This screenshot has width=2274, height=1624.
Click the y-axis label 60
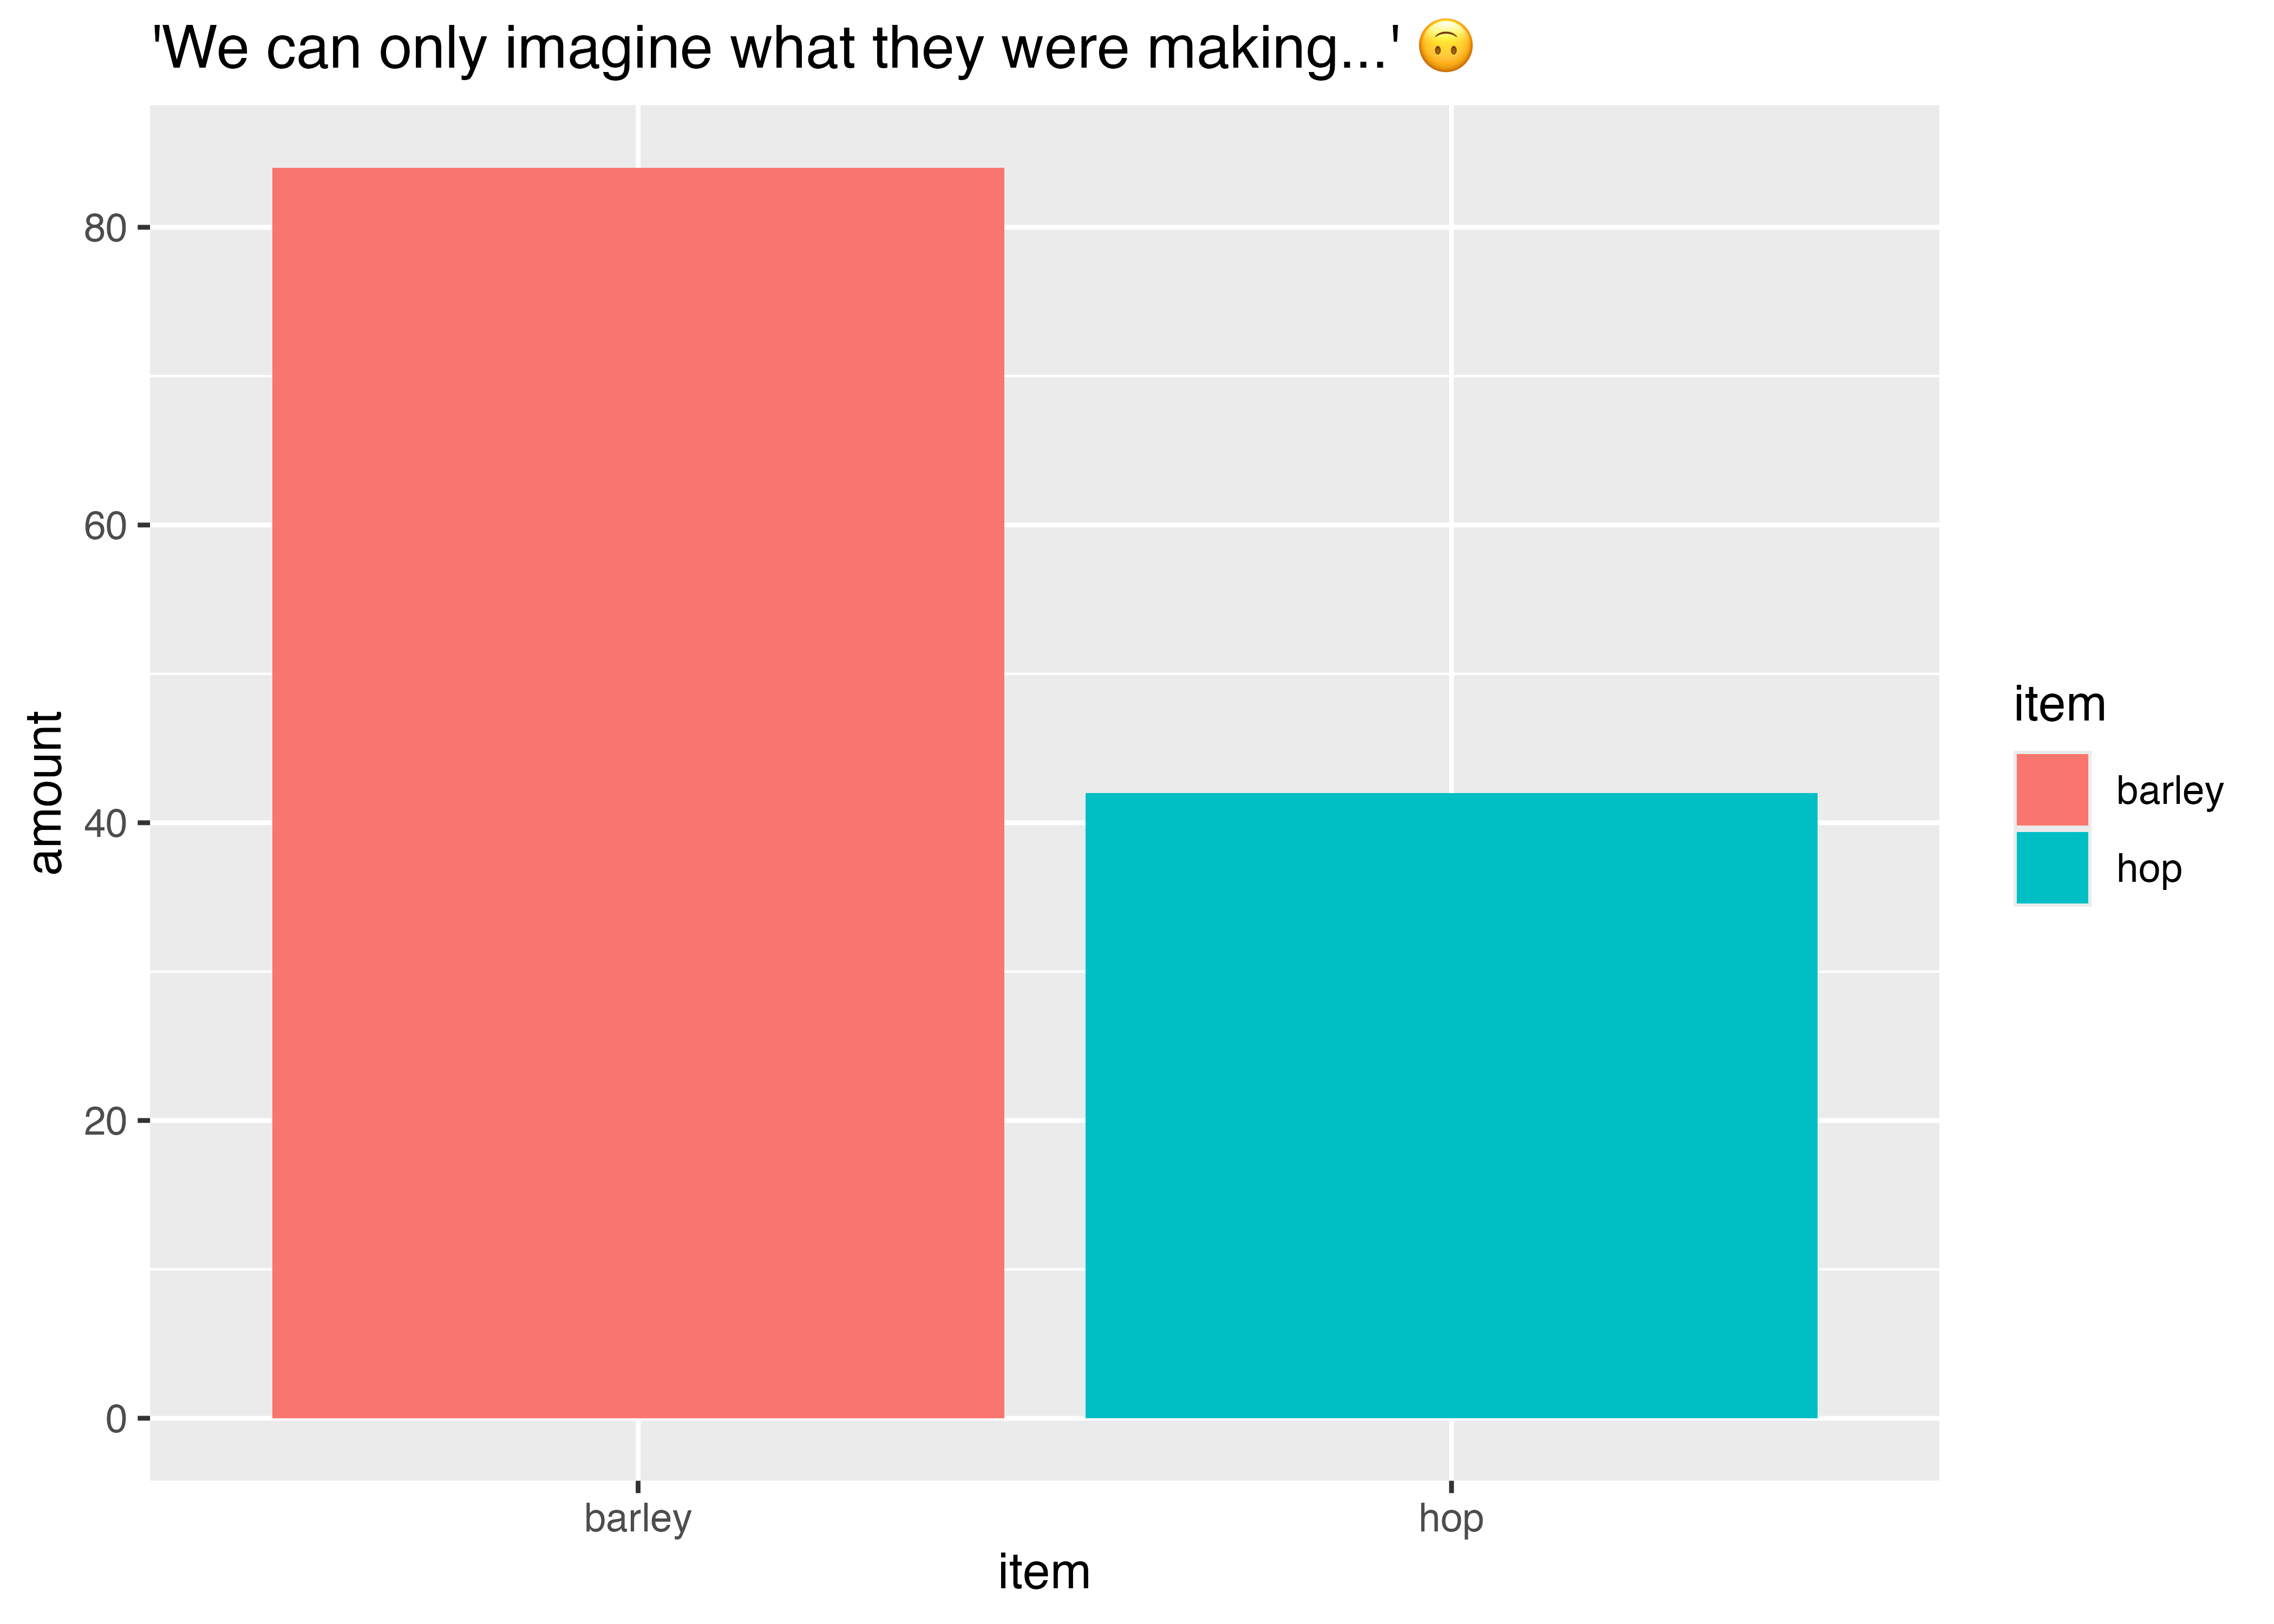pos(105,526)
